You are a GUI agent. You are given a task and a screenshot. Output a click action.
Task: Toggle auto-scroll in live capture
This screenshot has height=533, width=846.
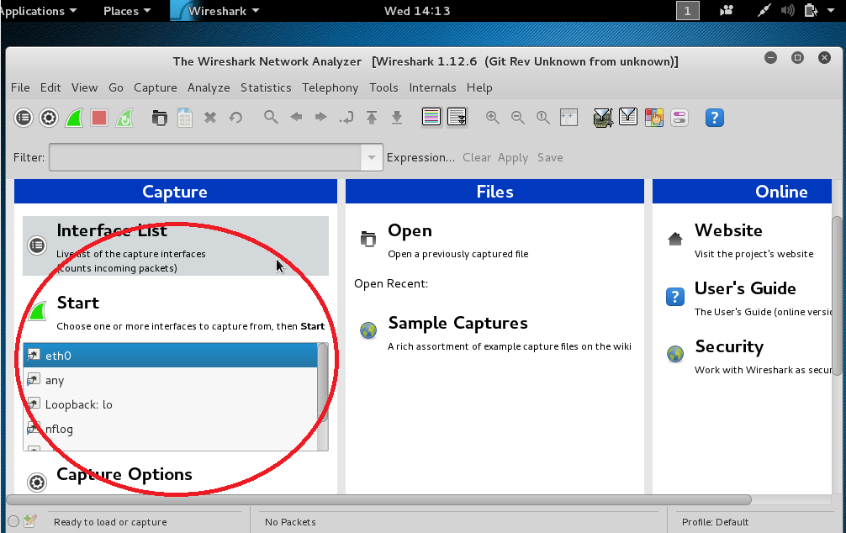[457, 118]
